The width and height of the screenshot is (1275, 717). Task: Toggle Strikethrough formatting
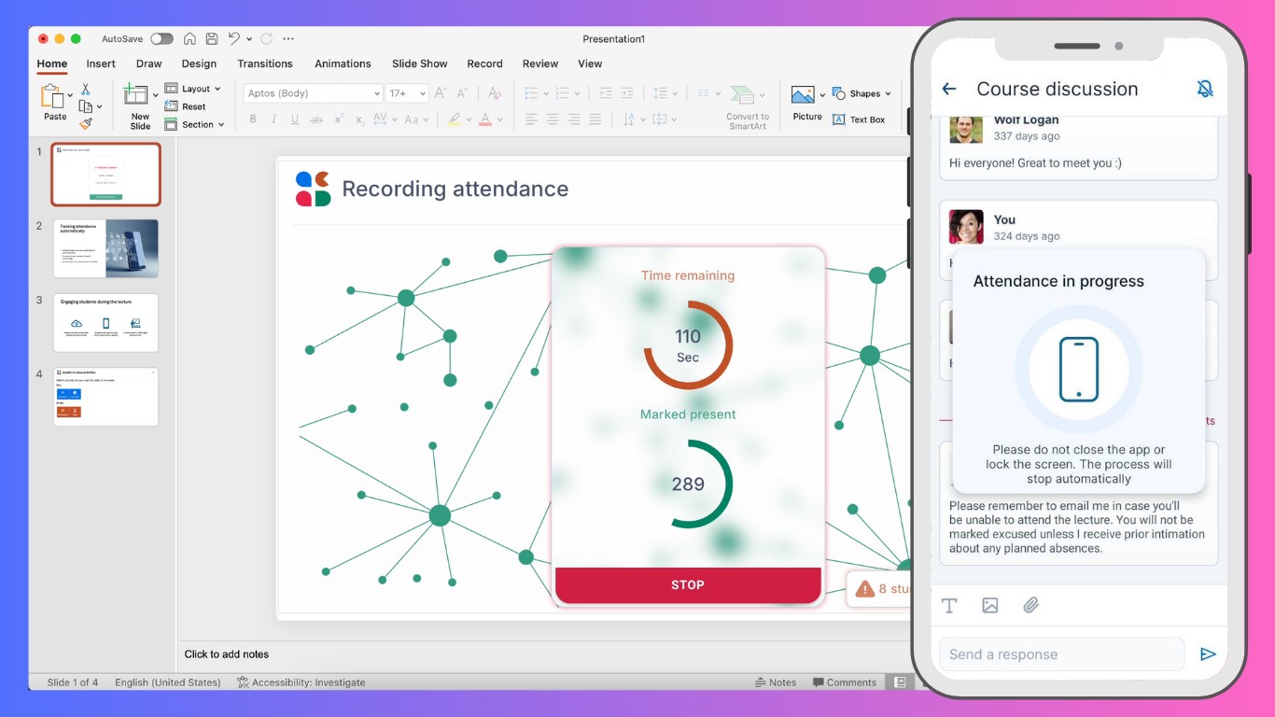click(x=316, y=119)
